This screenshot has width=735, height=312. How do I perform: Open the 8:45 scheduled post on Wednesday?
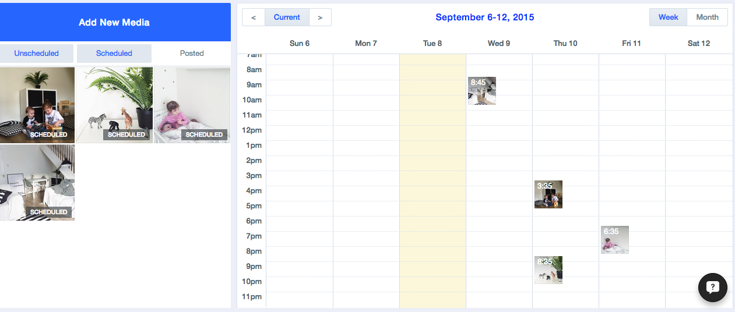point(482,91)
